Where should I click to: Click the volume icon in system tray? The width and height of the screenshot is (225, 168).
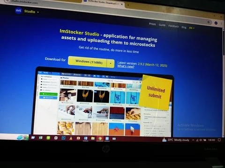tap(201, 140)
